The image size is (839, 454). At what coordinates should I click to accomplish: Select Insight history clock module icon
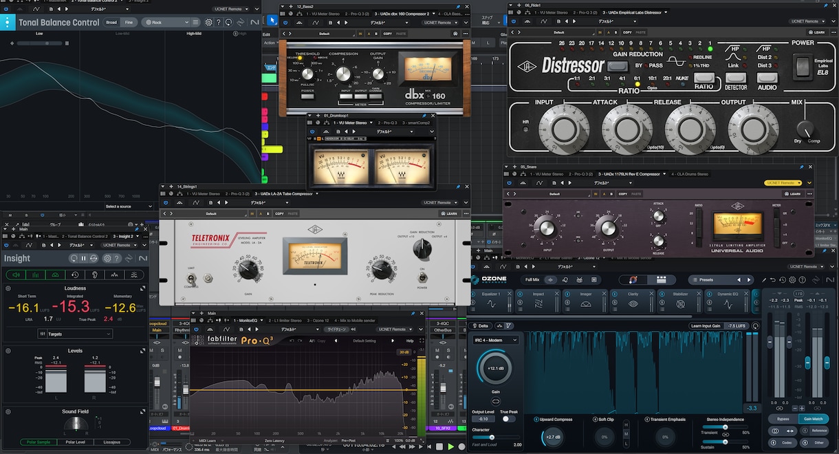[x=75, y=274]
